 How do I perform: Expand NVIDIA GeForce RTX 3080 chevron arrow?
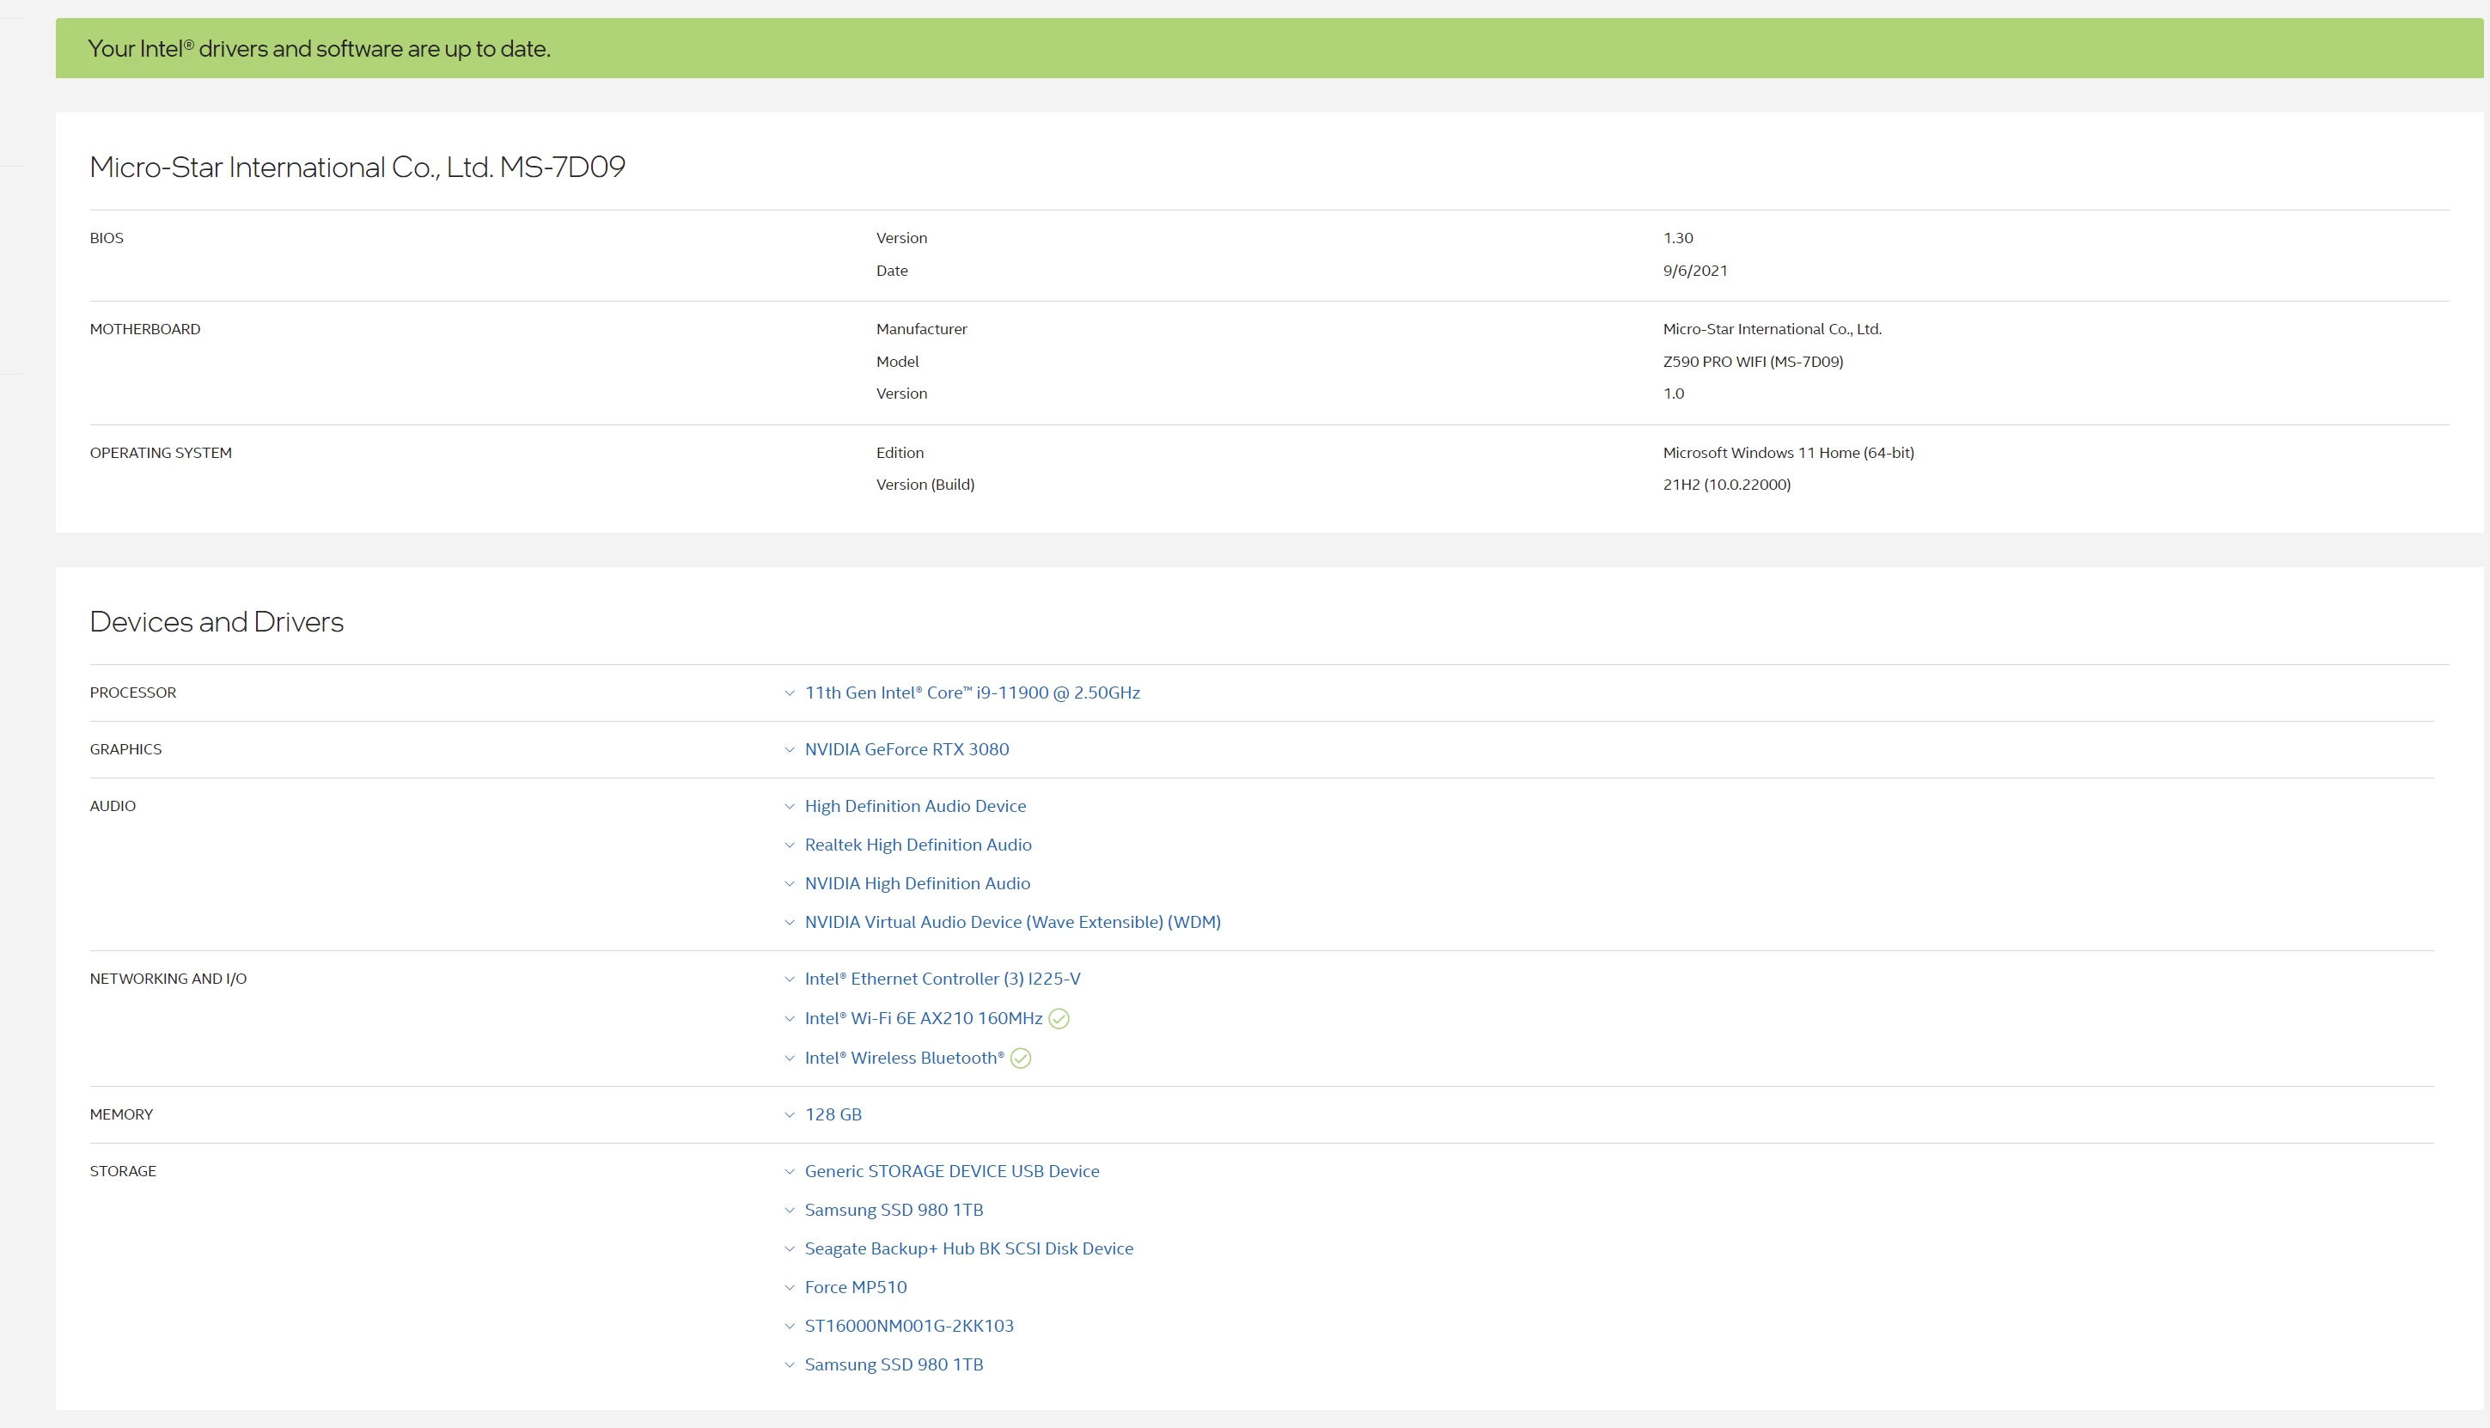[790, 750]
